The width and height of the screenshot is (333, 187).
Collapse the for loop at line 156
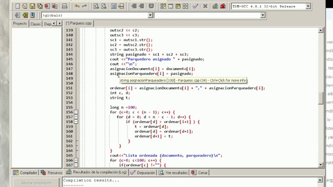[x=76, y=112]
